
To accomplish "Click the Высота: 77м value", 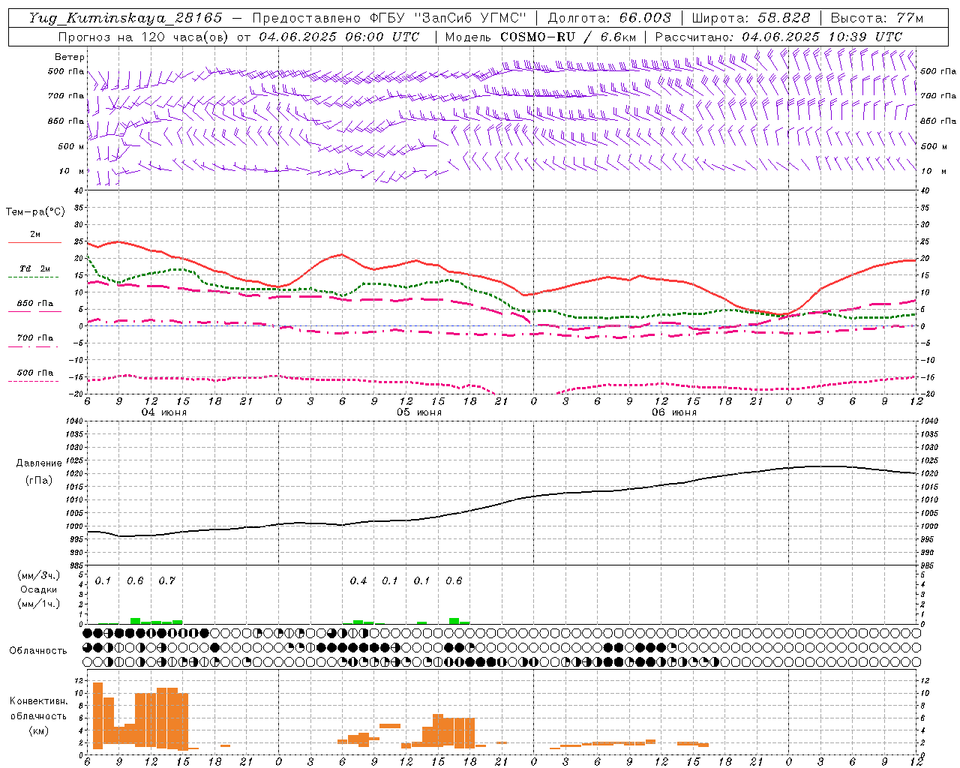I will (x=877, y=18).
